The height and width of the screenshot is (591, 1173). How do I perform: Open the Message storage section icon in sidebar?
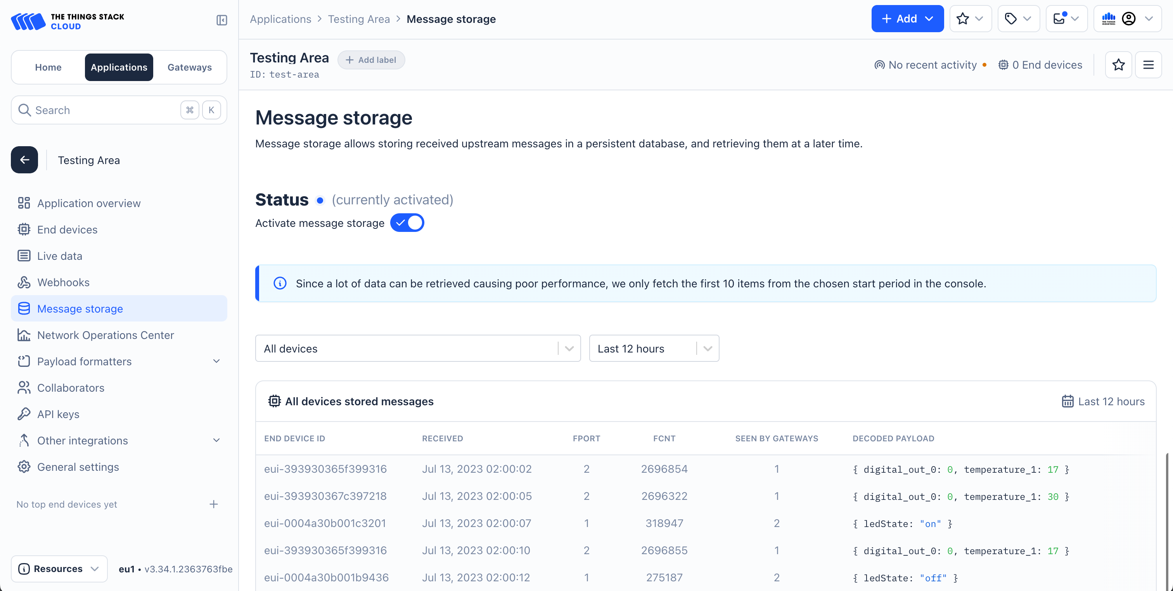click(24, 308)
